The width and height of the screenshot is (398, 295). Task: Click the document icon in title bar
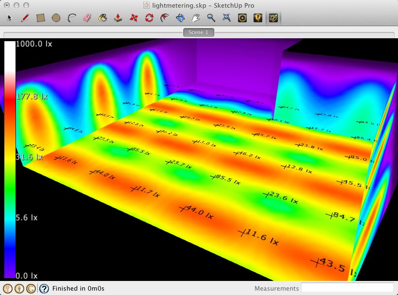(x=146, y=5)
